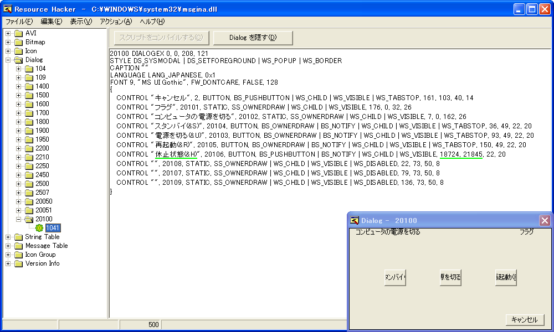Close the Dialog 20100 preview window
The height and width of the screenshot is (332, 554).
point(545,221)
